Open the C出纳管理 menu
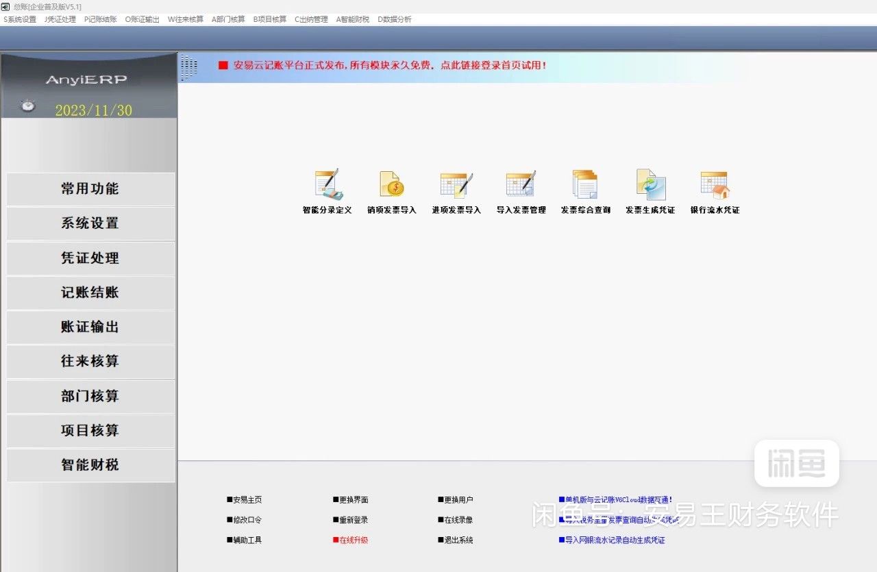 tap(311, 19)
